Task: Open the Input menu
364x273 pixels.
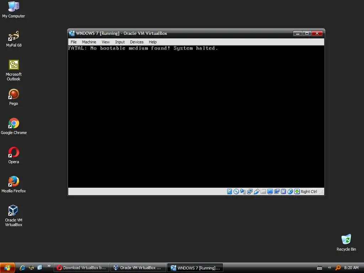Action: point(120,42)
